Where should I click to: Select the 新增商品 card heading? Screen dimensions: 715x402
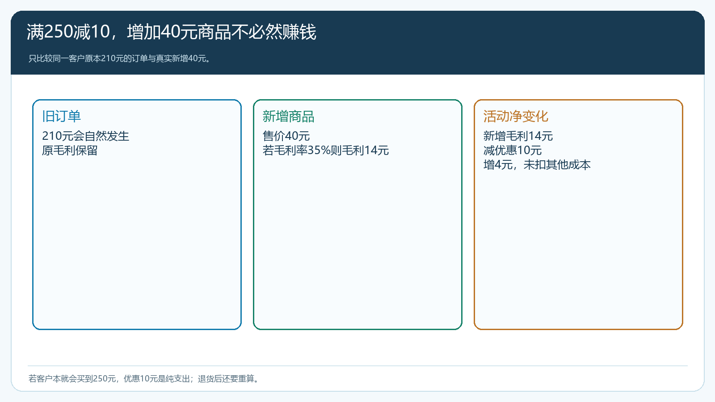289,117
